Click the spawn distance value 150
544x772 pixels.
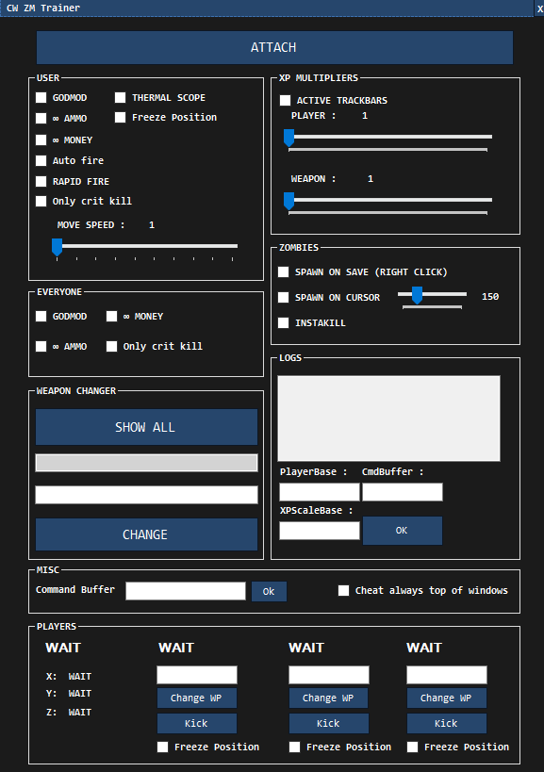[490, 296]
